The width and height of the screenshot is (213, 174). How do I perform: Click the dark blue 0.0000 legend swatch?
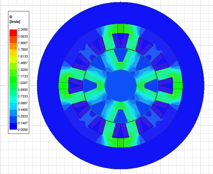pyautogui.click(x=13, y=126)
